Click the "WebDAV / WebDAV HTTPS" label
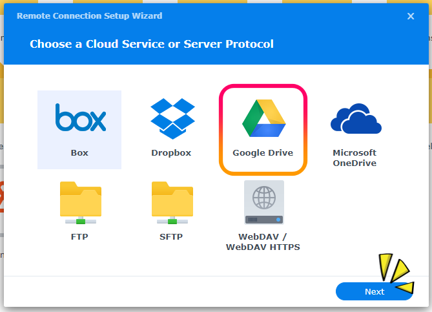Viewport: 432px width, 312px height. click(x=263, y=242)
